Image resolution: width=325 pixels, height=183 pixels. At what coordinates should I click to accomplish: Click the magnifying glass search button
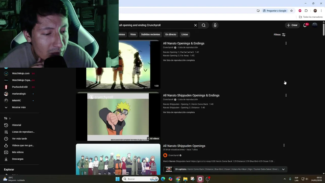204,25
